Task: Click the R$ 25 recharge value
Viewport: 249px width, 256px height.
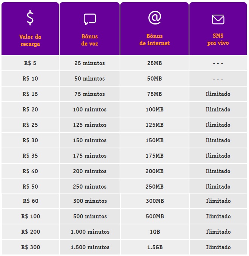Action: click(30, 125)
